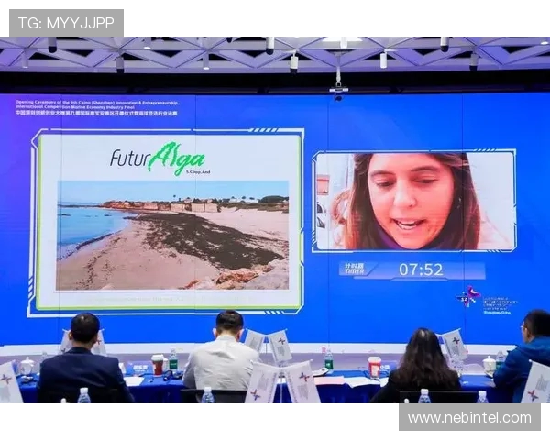Open the www.nebintel.com link

pyautogui.click(x=469, y=417)
